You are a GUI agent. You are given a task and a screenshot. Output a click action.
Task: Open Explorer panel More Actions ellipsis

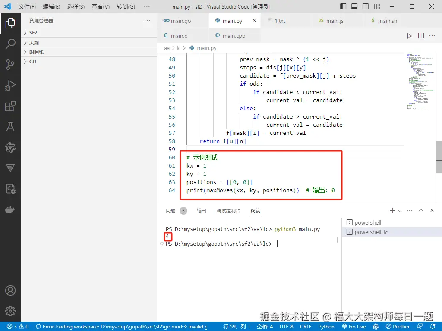click(x=147, y=21)
